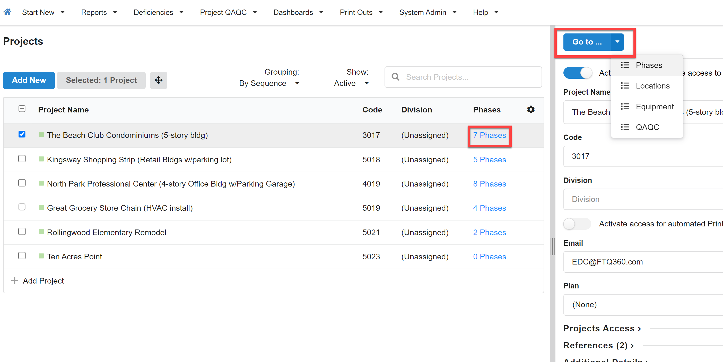
Task: Check the Ten Acres Point checkbox
Action: 22,256
